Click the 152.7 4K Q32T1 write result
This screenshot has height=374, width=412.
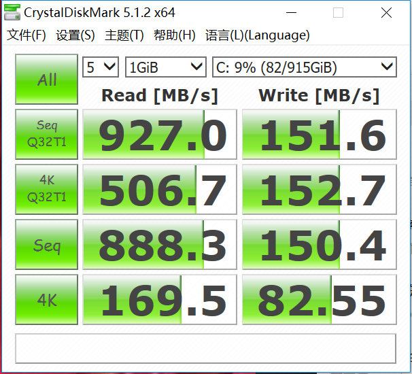pyautogui.click(x=319, y=190)
